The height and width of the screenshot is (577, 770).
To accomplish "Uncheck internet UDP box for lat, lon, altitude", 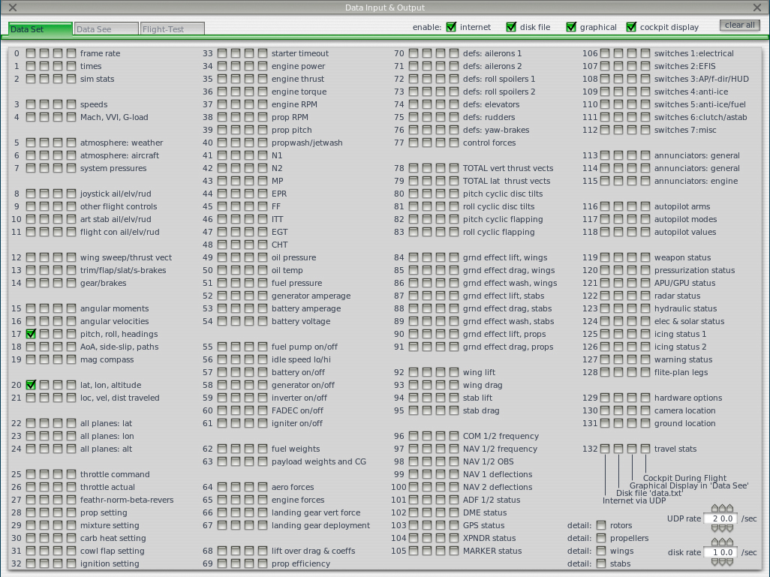I will coord(31,385).
